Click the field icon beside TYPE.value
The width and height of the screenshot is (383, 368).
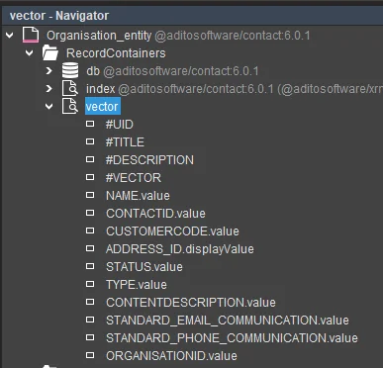pyautogui.click(x=90, y=284)
